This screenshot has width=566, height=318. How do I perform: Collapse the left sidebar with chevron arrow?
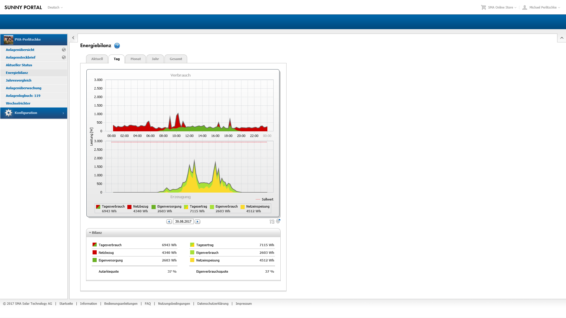click(73, 38)
